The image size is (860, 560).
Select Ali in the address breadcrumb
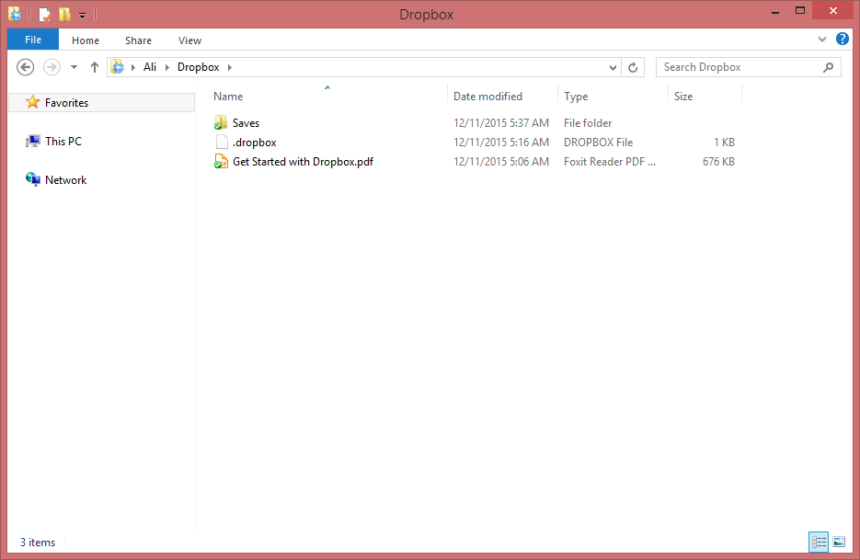150,67
